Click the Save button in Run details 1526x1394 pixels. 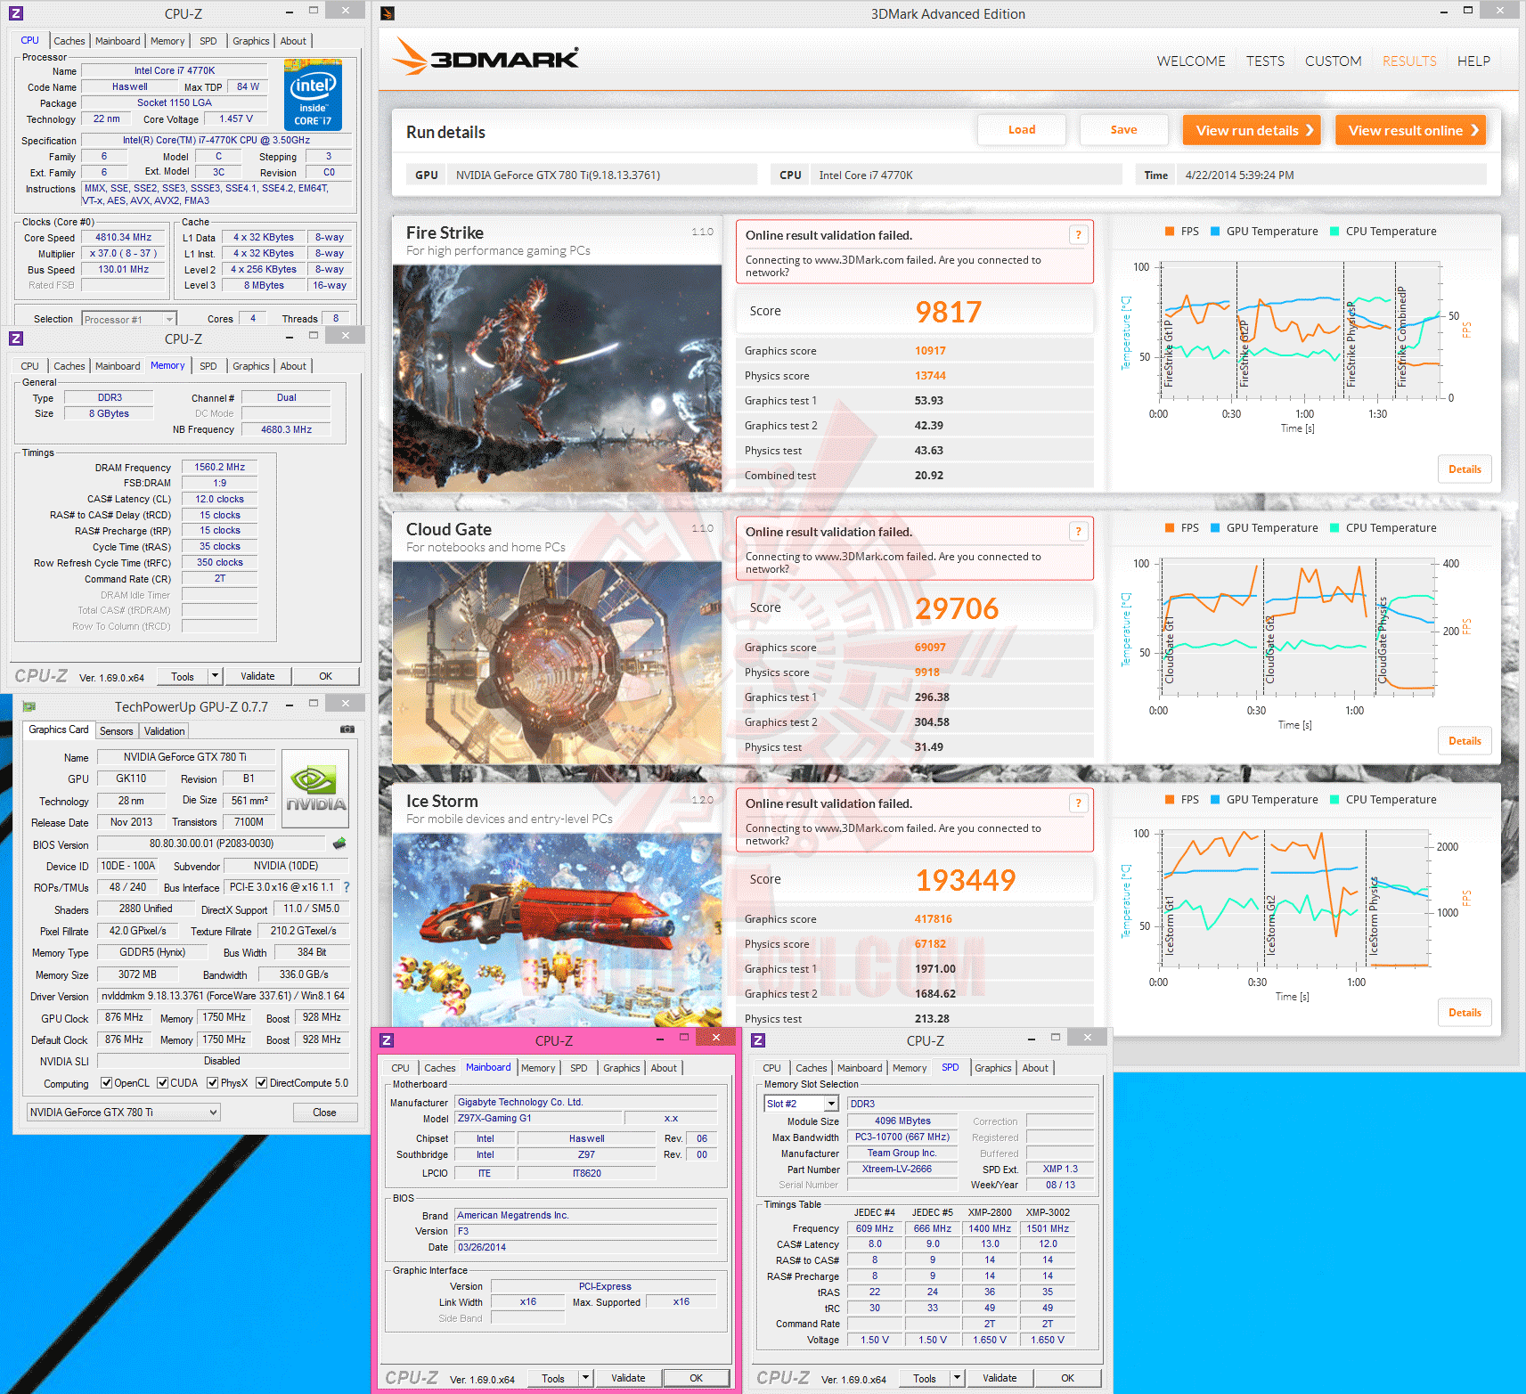1123,130
